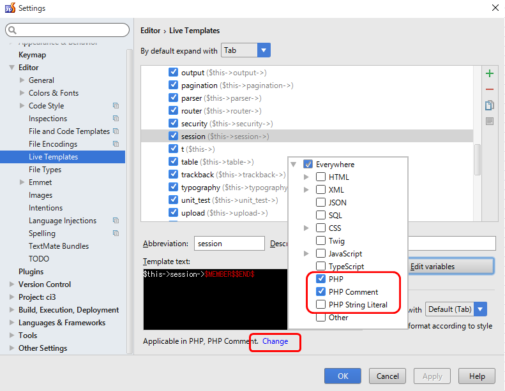Click per-project icon next to File Encodings
Image resolution: width=505 pixels, height=391 pixels.
(x=116, y=144)
